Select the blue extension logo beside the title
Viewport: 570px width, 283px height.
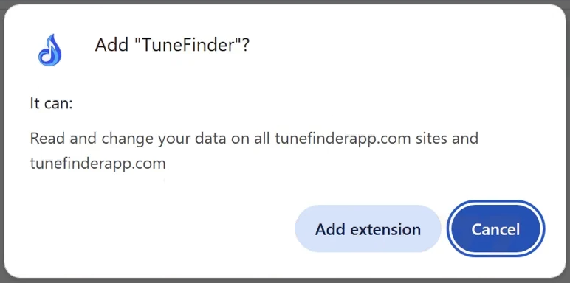(49, 50)
